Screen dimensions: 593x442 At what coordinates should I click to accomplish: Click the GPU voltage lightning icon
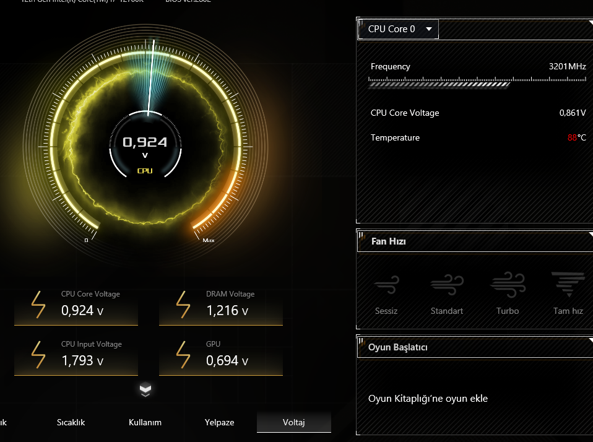coord(183,355)
